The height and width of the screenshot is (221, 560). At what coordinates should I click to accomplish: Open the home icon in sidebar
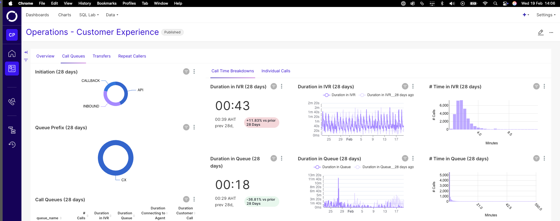coord(12,53)
